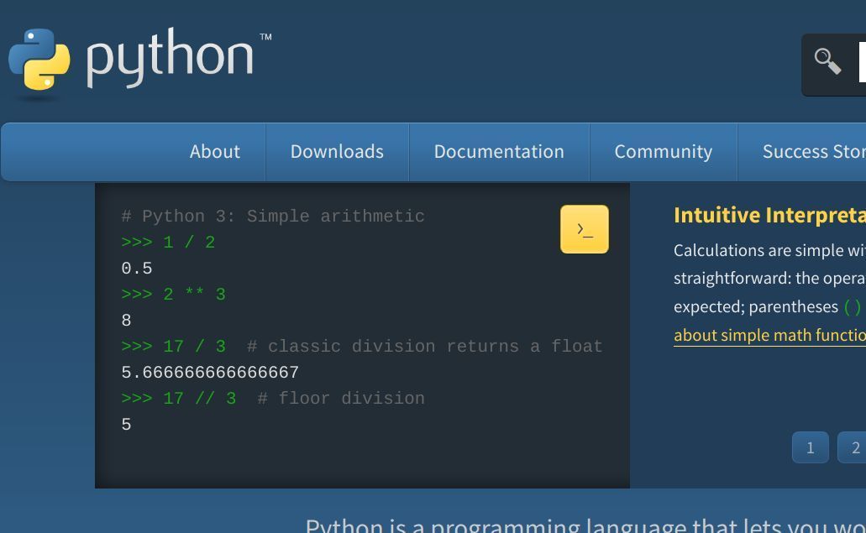The width and height of the screenshot is (866, 533).
Task: Follow the 'about simple math functions' link
Action: 770,336
